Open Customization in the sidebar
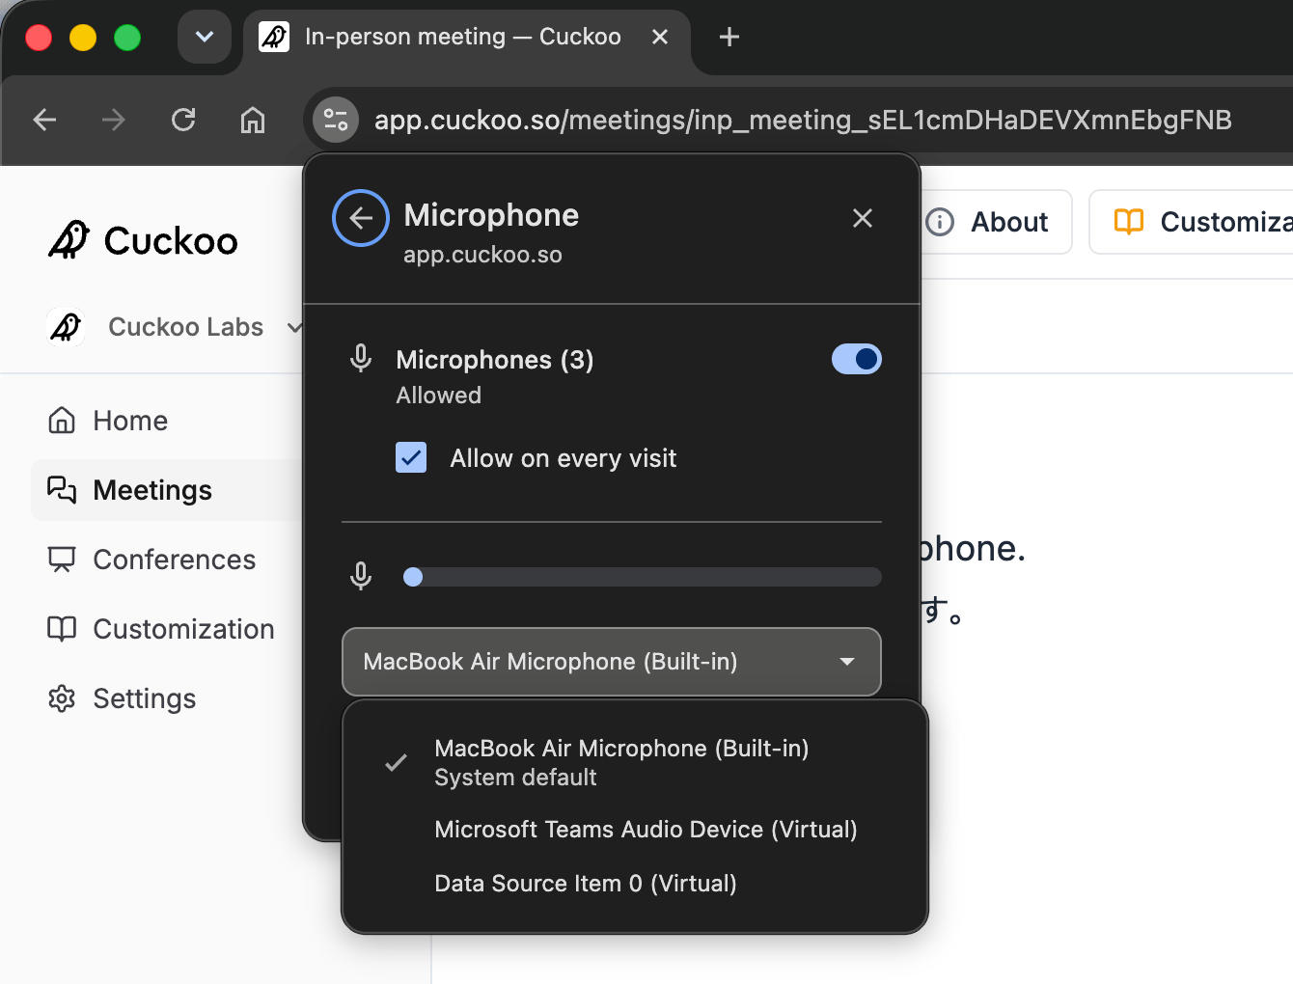Screen dimensions: 1293x984 click(x=167, y=629)
